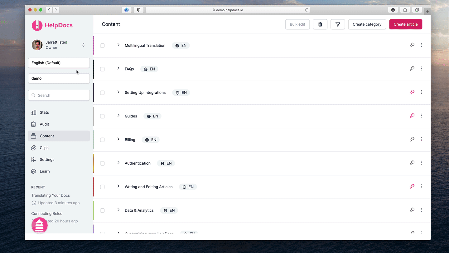Expand the Guides category
The image size is (449, 253).
pos(118,116)
